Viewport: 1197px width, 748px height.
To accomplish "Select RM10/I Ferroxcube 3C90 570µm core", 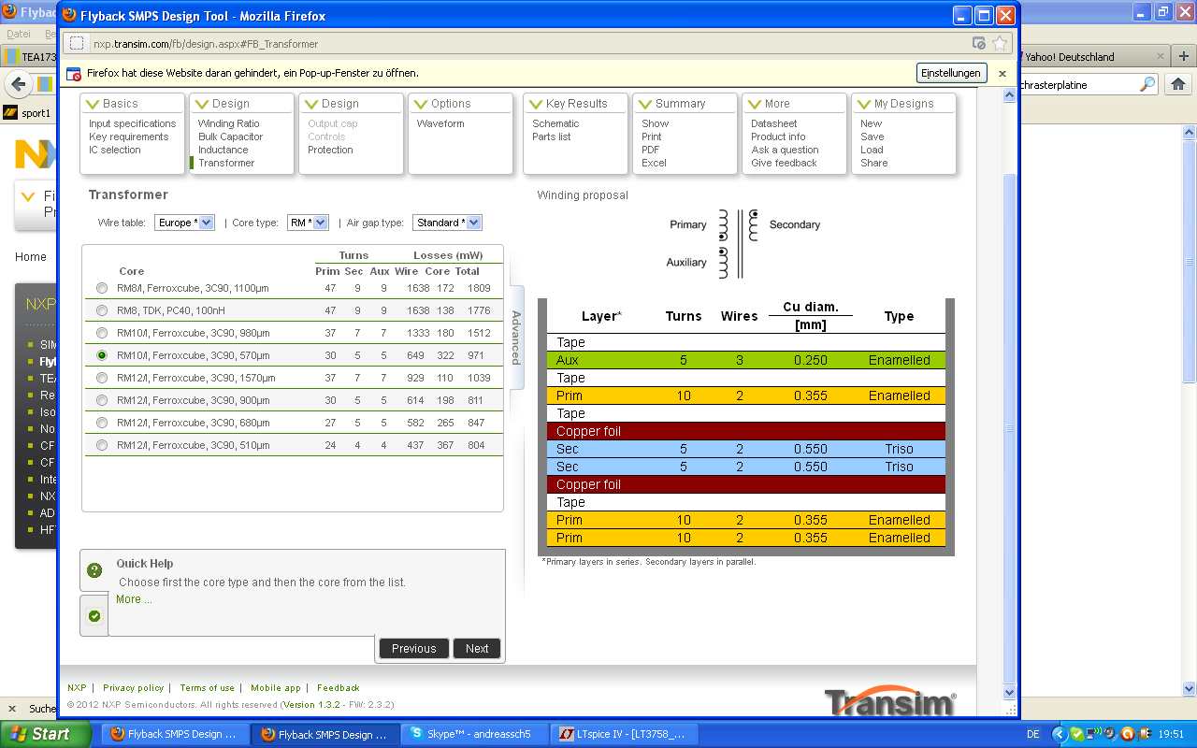I will point(102,355).
